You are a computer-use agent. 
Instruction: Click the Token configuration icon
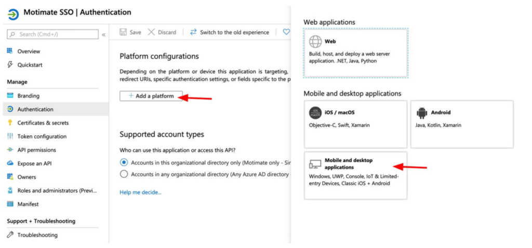(x=10, y=136)
